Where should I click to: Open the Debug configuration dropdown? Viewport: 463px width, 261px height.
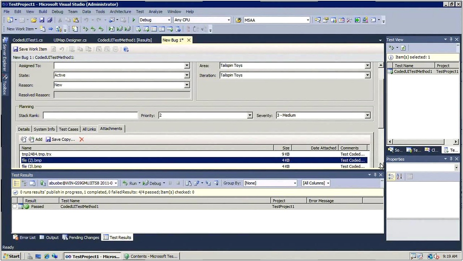[168, 20]
